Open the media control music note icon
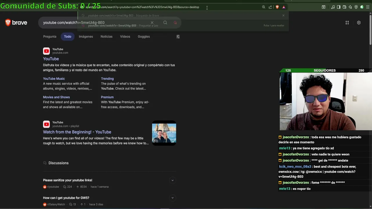 click(x=333, y=7)
